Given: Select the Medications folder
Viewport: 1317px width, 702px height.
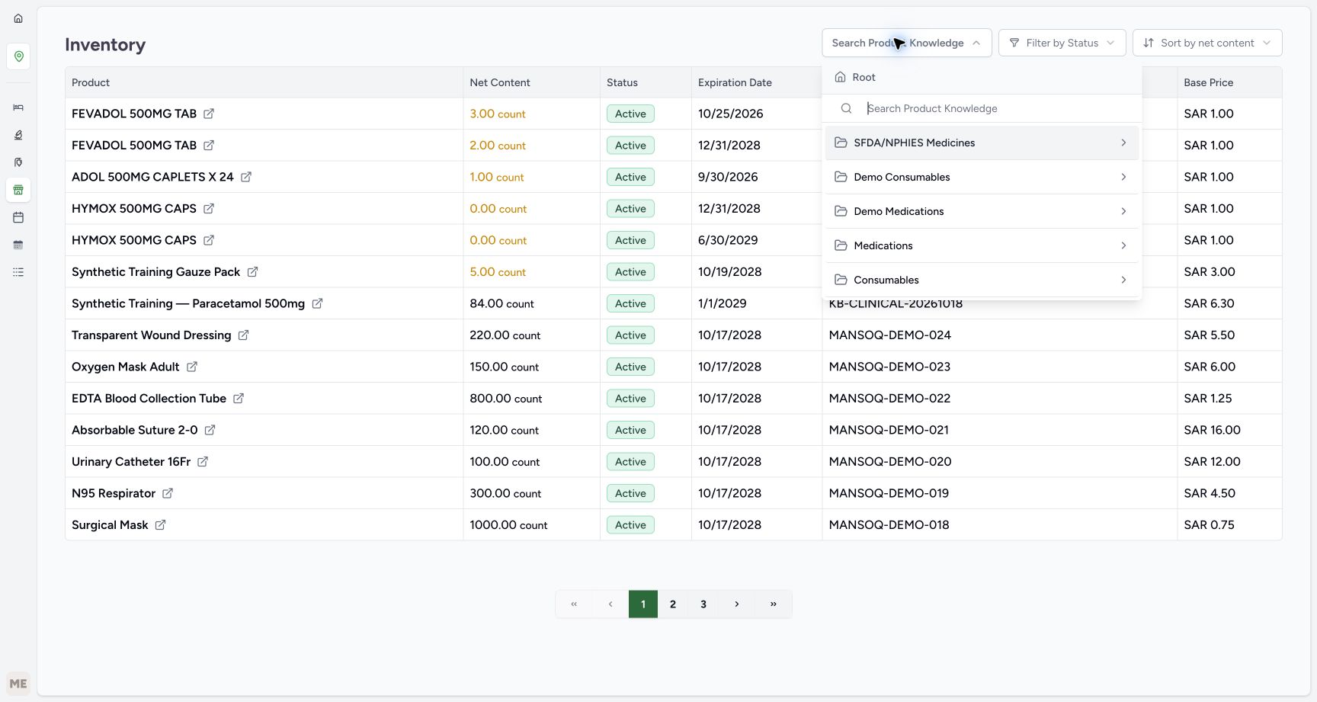Looking at the screenshot, I should pos(982,245).
